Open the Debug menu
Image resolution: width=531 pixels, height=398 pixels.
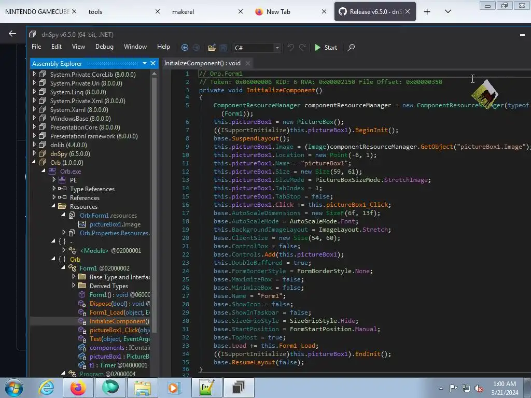104,47
